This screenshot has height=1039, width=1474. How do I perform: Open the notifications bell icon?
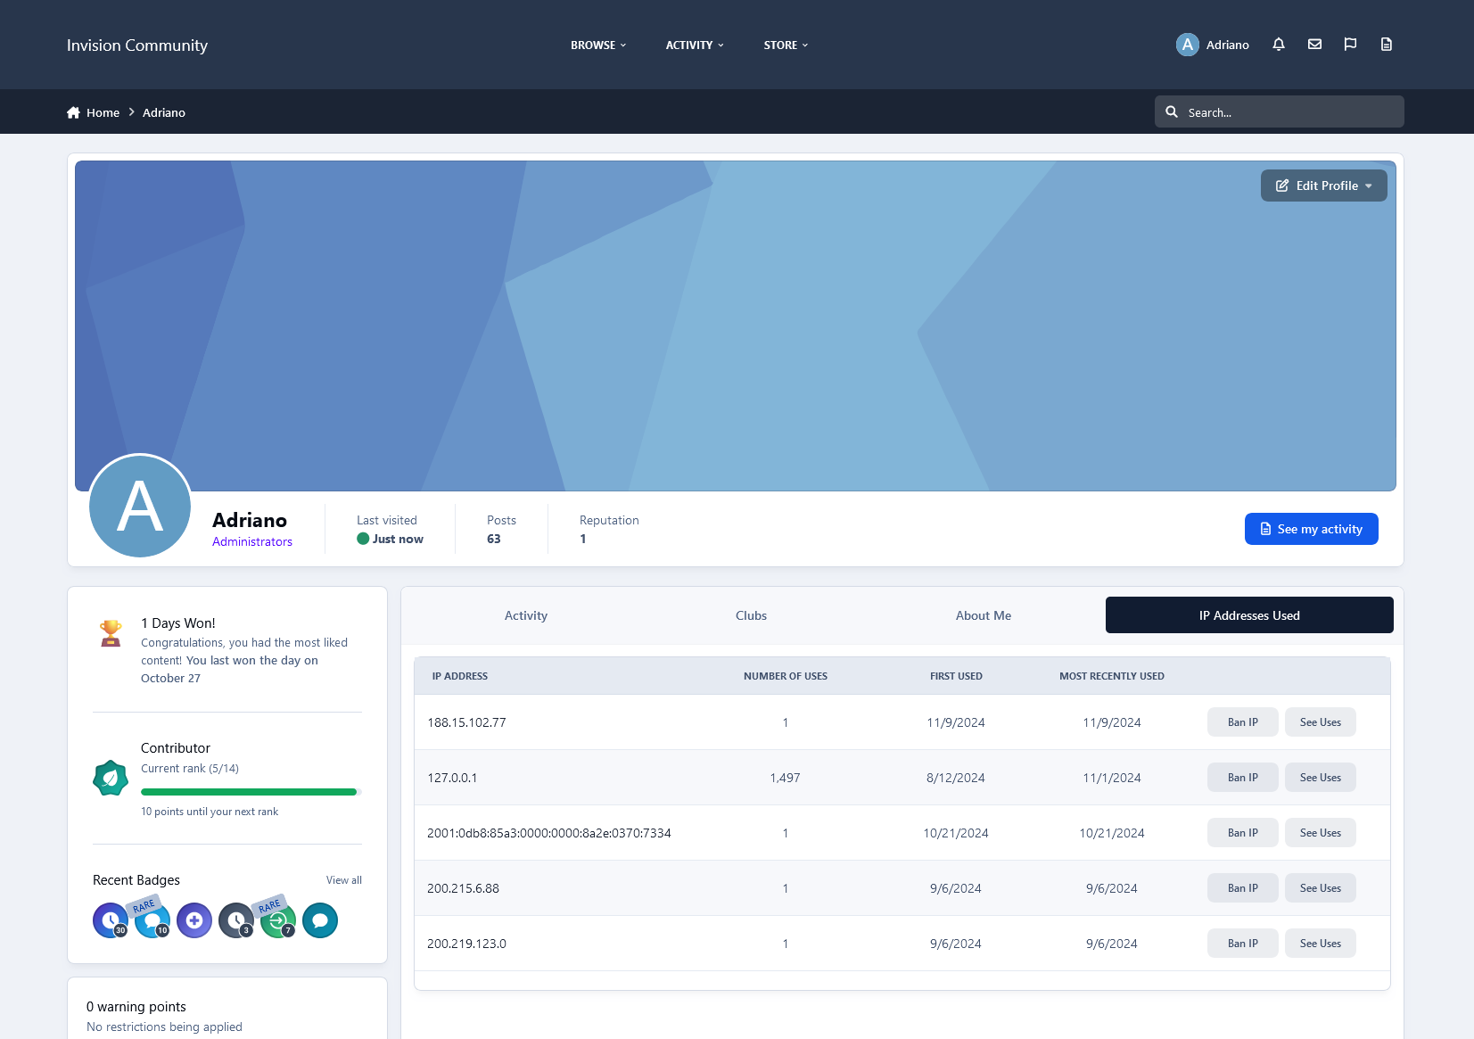[x=1279, y=45]
